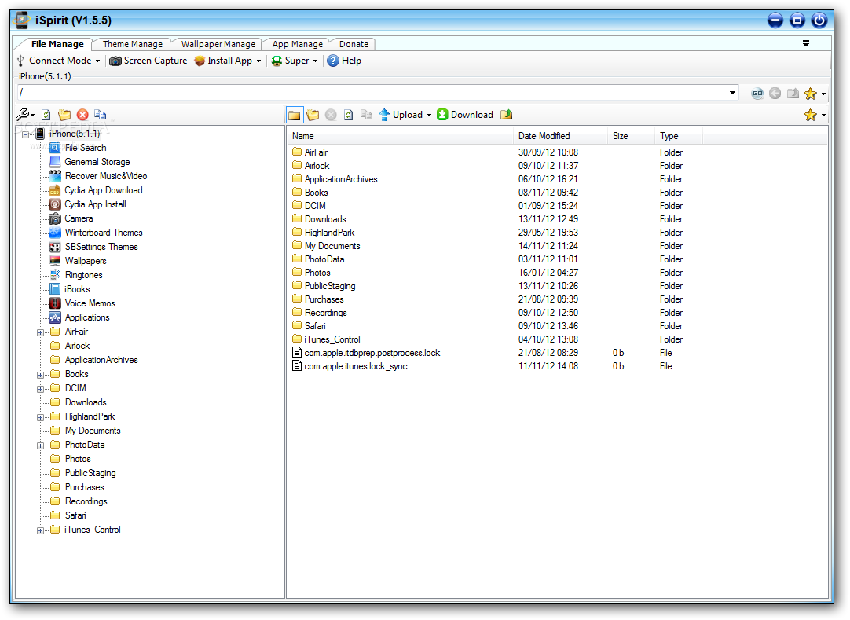Expand the iTunes_Control folder in tree
Image resolution: width=850 pixels, height=620 pixels.
[x=40, y=530]
